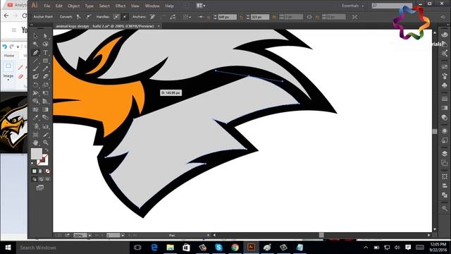Select the Slice tool
451x254 pixels.
45,135
